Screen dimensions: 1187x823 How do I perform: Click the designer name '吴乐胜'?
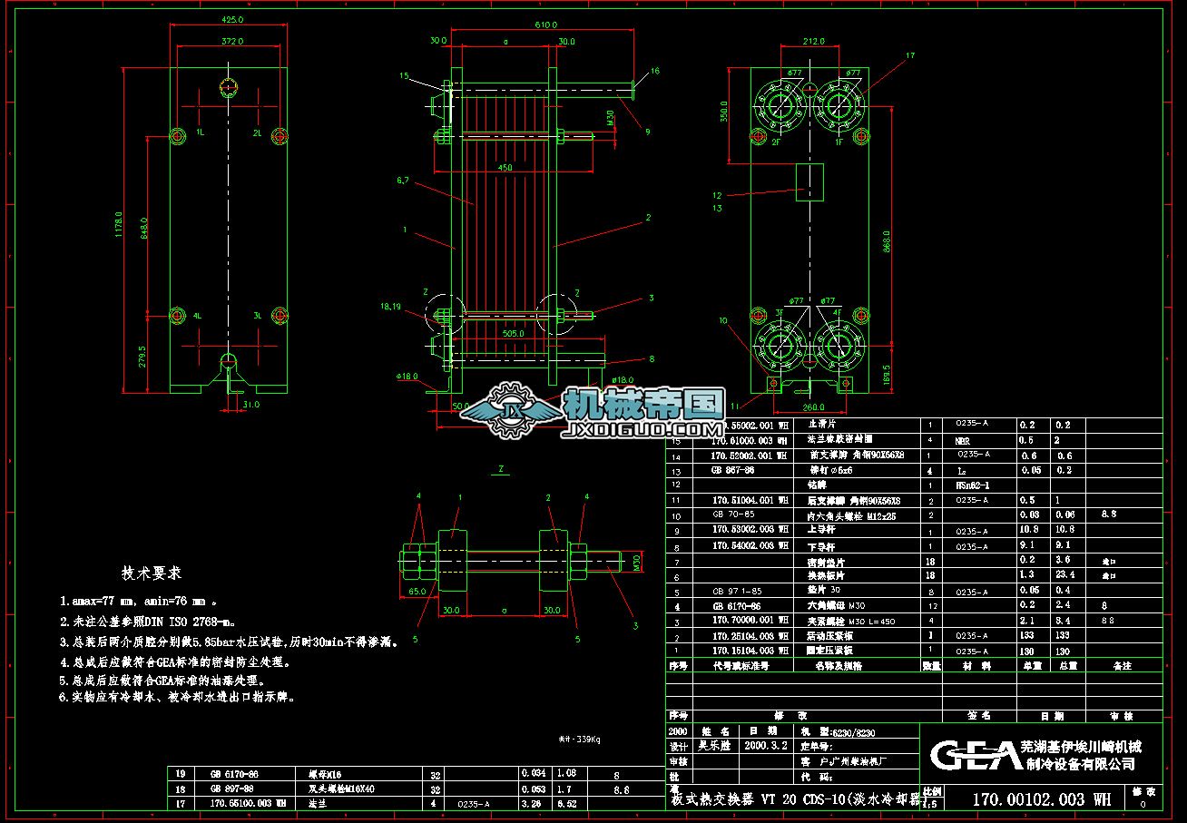(714, 746)
